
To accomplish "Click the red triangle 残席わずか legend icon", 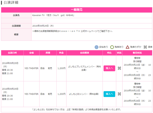I will pyautogui.click(x=127, y=47).
